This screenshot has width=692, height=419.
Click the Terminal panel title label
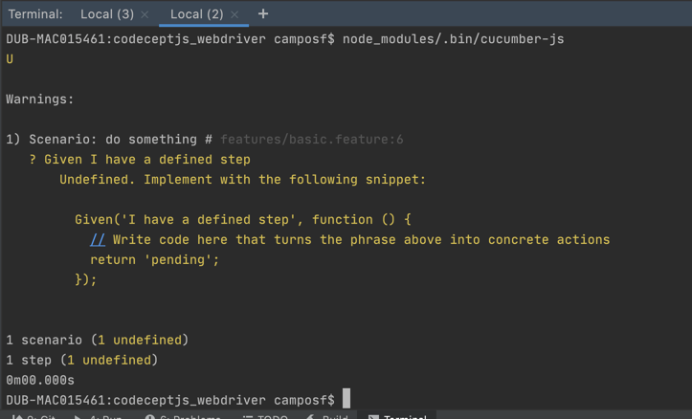[34, 14]
